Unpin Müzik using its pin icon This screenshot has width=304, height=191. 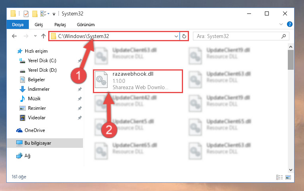(80, 99)
